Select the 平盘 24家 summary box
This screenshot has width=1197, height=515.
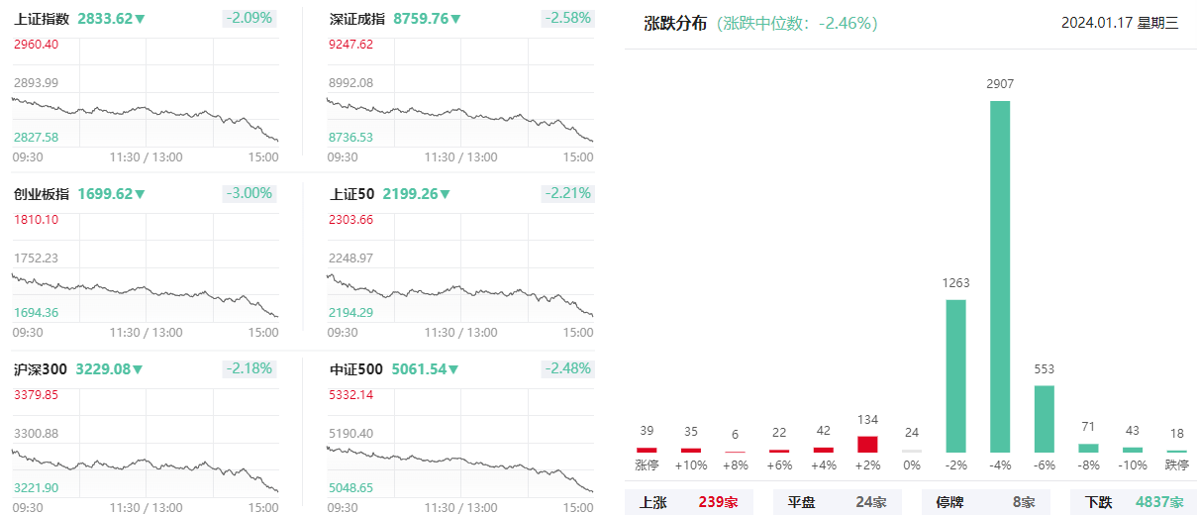(x=838, y=502)
